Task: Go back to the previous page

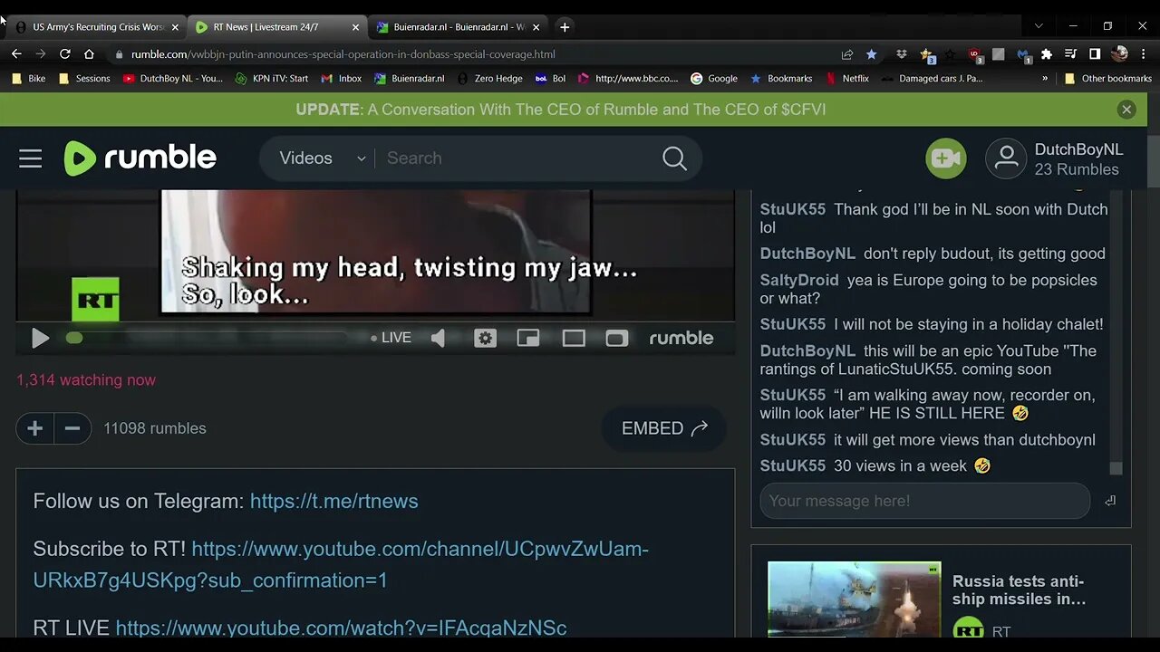Action: (16, 54)
